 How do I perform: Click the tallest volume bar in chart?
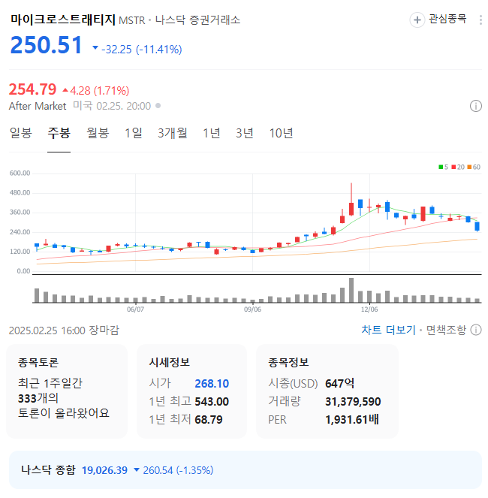[351, 290]
